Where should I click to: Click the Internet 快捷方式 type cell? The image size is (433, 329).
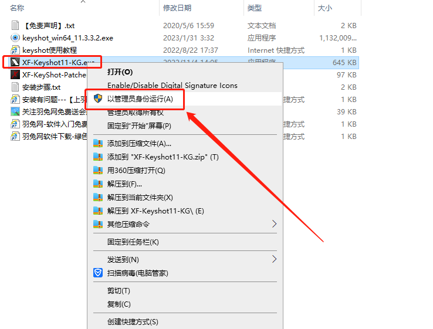pos(276,50)
